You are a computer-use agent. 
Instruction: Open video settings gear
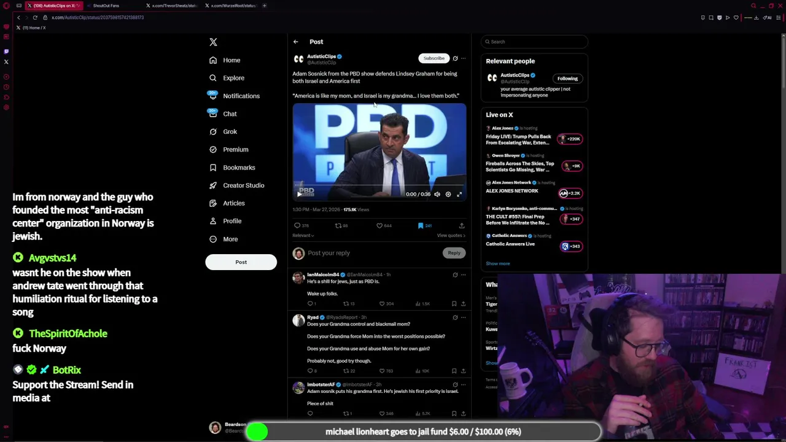(x=448, y=194)
